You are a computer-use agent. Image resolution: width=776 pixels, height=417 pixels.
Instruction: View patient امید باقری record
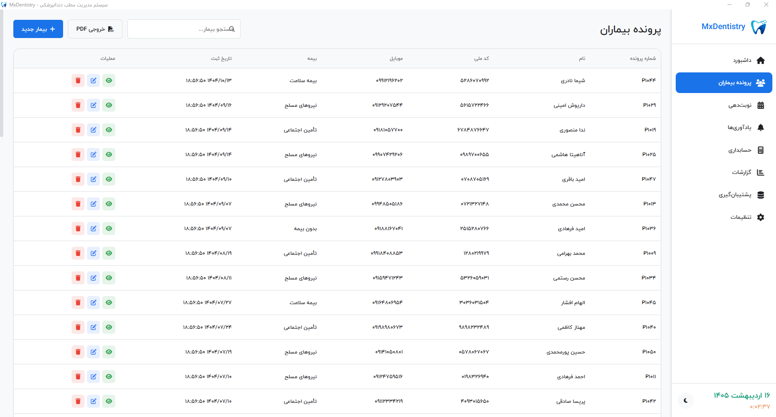pyautogui.click(x=109, y=179)
